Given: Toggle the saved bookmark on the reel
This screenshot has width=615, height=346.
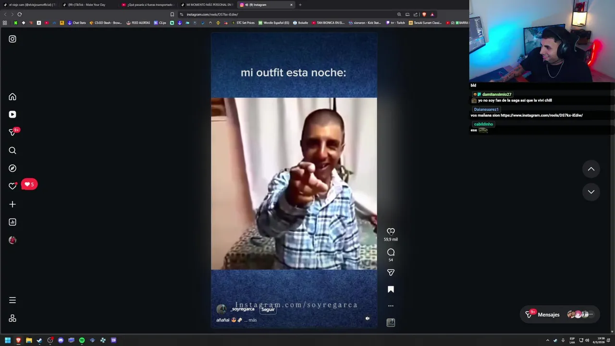Looking at the screenshot, I should tap(391, 289).
